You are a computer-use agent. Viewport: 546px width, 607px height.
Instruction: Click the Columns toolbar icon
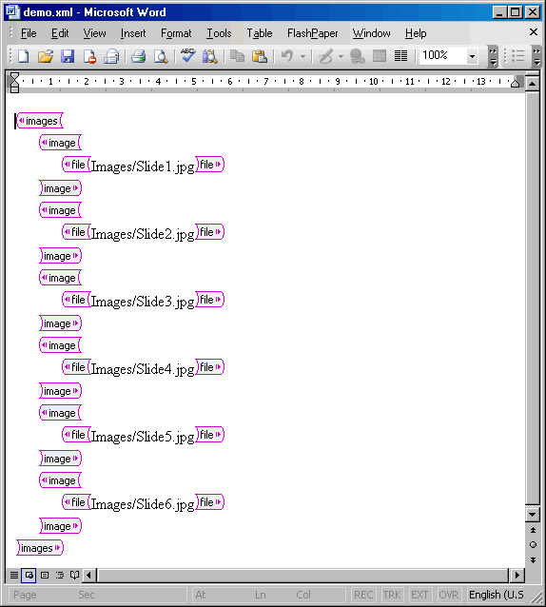[400, 56]
